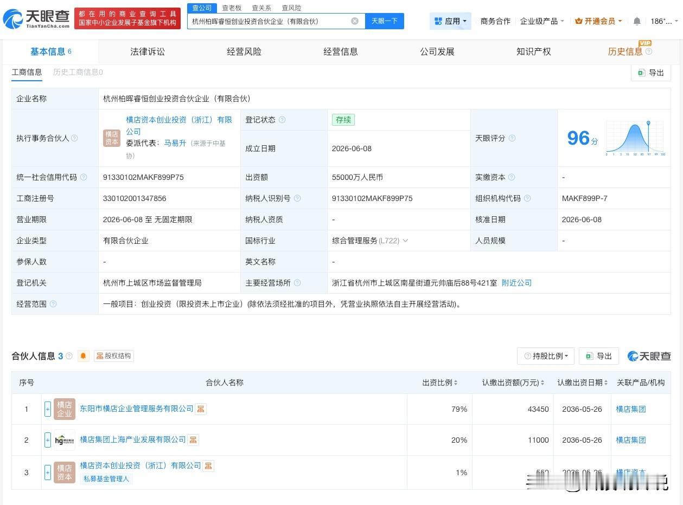
Task: Click structure icon after 横店集团上海产业发展有限公司
Action: [x=193, y=440]
